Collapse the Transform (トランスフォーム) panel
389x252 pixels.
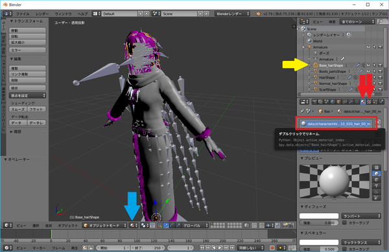point(27,21)
